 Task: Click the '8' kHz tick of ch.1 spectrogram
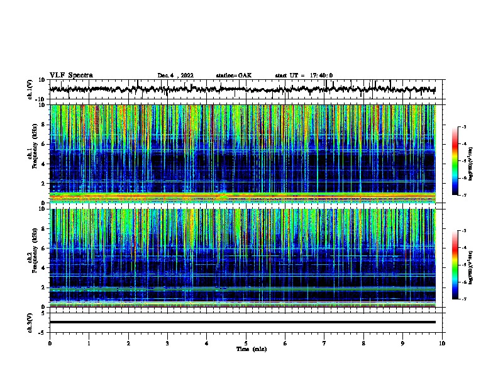pyautogui.click(x=44, y=125)
